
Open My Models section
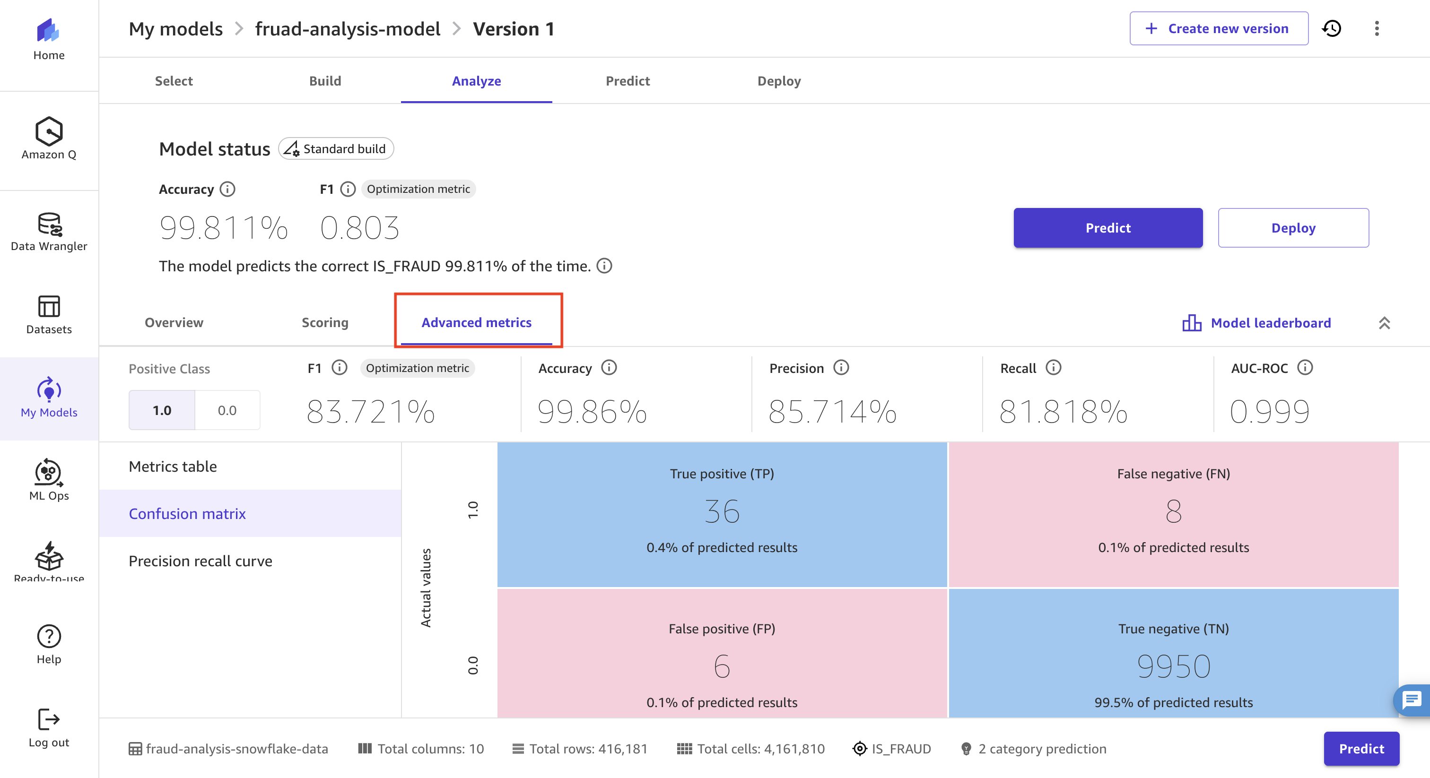click(49, 398)
